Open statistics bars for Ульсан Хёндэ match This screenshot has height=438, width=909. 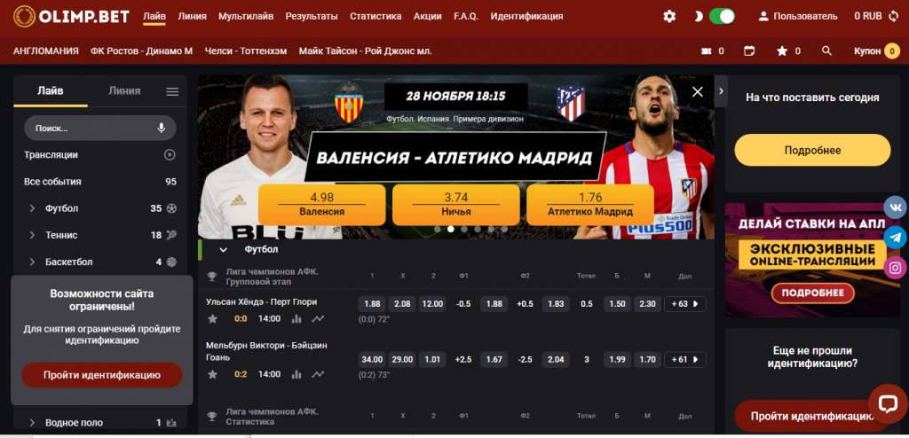(296, 318)
